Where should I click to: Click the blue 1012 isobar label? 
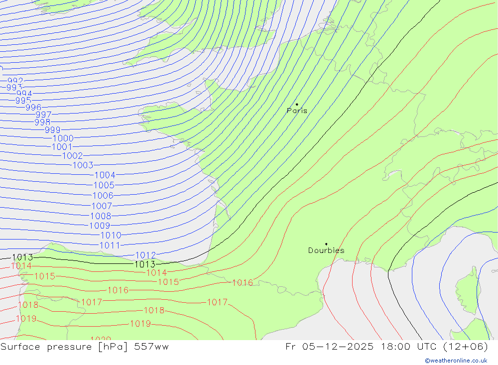[145, 255]
